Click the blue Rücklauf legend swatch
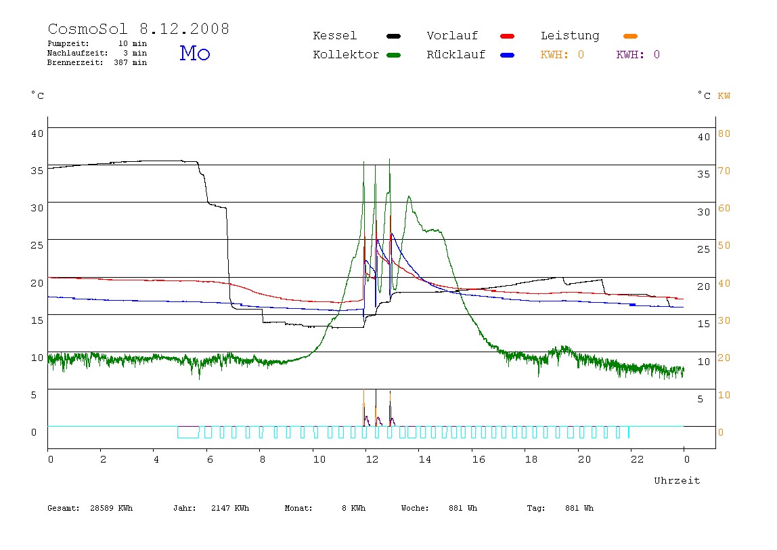The image size is (777, 550). click(x=508, y=55)
